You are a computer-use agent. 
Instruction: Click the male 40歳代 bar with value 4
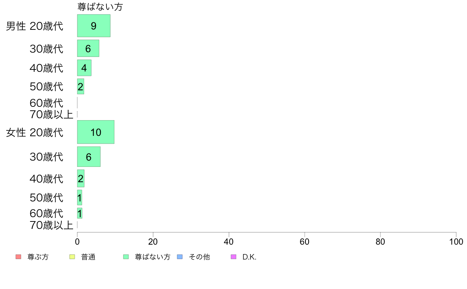84,68
